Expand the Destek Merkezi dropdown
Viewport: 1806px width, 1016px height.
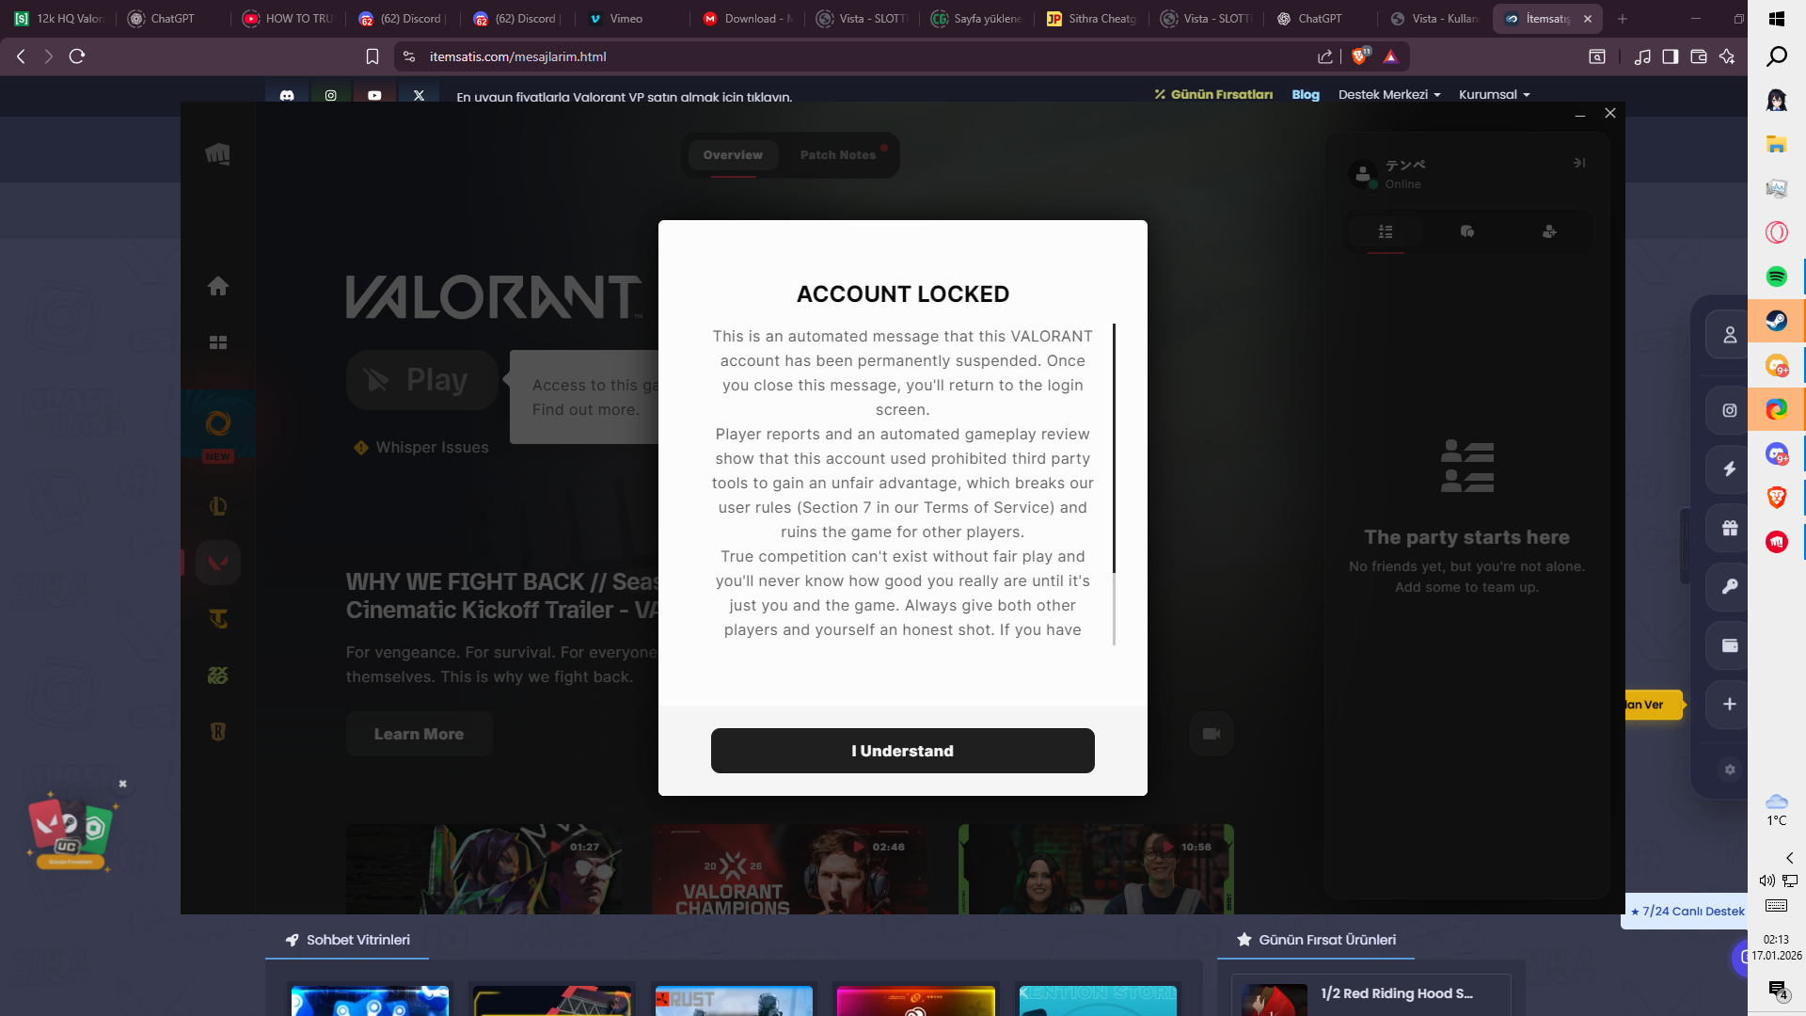point(1389,95)
